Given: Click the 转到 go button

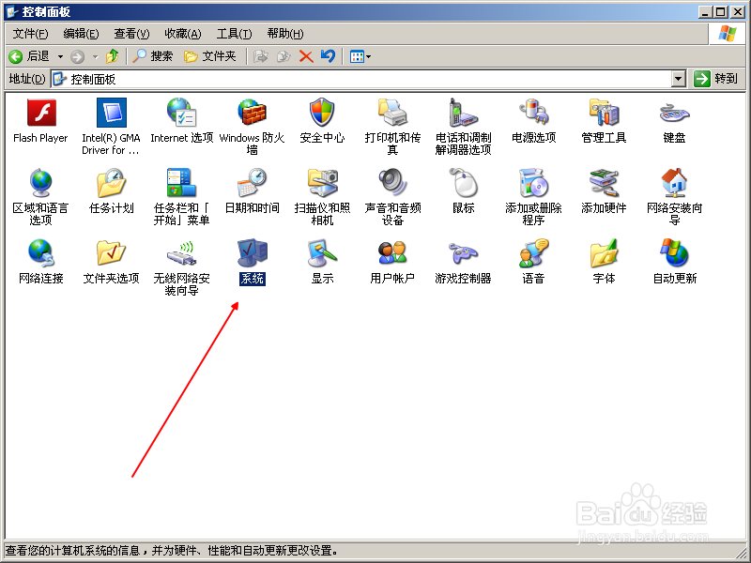Looking at the screenshot, I should 716,80.
